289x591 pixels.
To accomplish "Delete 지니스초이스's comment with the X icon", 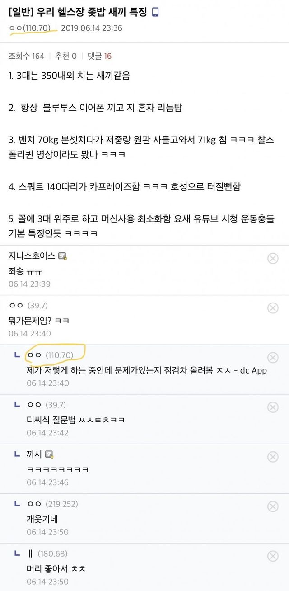I will pos(273,258).
